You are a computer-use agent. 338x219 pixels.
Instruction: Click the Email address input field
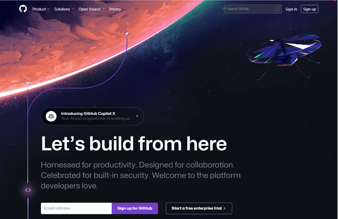coord(76,208)
